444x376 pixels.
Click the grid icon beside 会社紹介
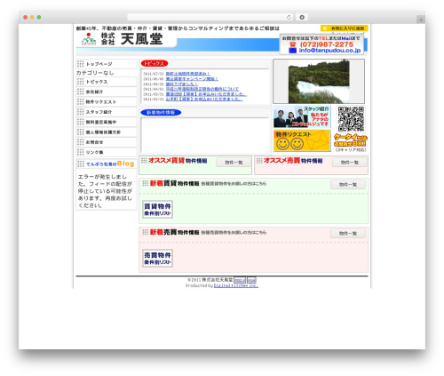pyautogui.click(x=81, y=92)
